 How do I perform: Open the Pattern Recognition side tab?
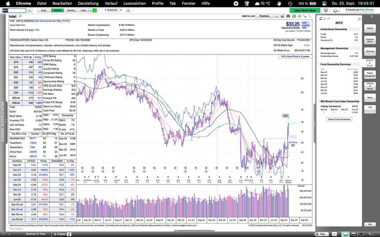[370, 74]
